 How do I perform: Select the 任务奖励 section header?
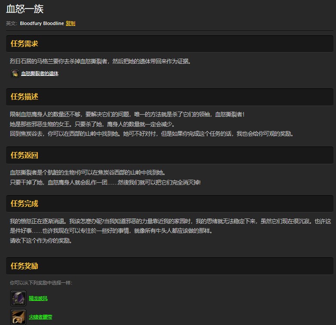pyautogui.click(x=25, y=266)
